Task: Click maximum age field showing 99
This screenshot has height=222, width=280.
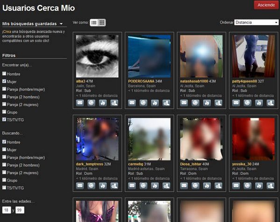Action: pyautogui.click(x=20, y=210)
